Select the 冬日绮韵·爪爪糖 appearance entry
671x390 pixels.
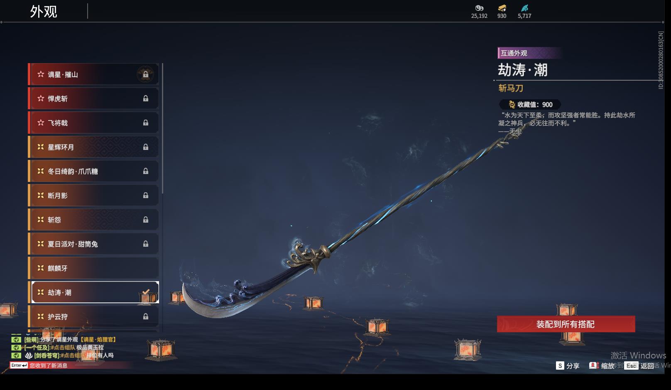(93, 171)
